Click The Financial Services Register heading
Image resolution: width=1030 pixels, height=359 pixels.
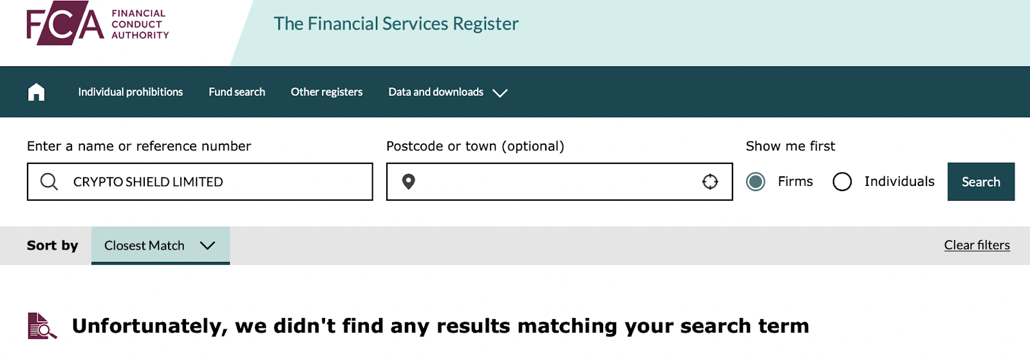coord(396,24)
